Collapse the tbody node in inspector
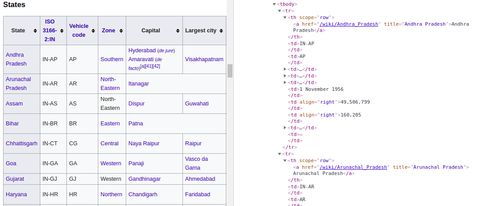Screen dimensions: 480x206 274,4
